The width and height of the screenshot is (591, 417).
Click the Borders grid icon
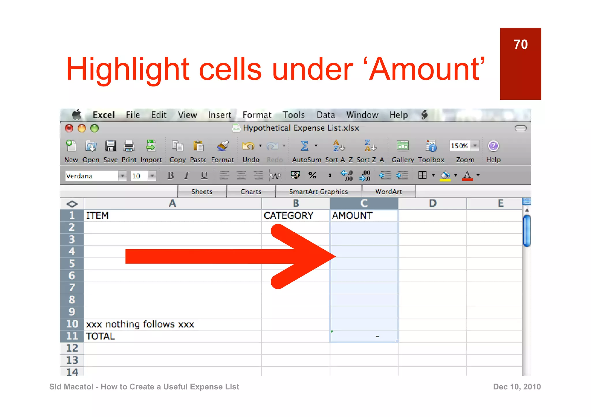click(x=422, y=175)
